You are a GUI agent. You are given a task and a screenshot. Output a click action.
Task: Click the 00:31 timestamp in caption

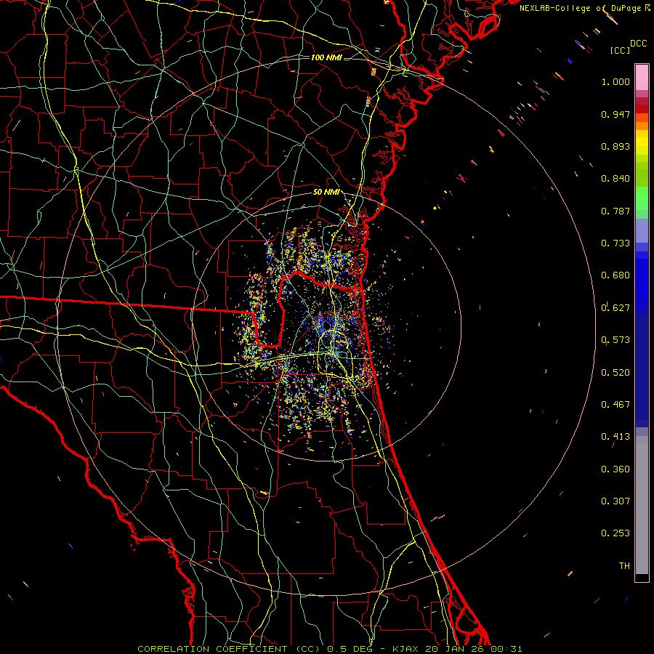(506, 649)
